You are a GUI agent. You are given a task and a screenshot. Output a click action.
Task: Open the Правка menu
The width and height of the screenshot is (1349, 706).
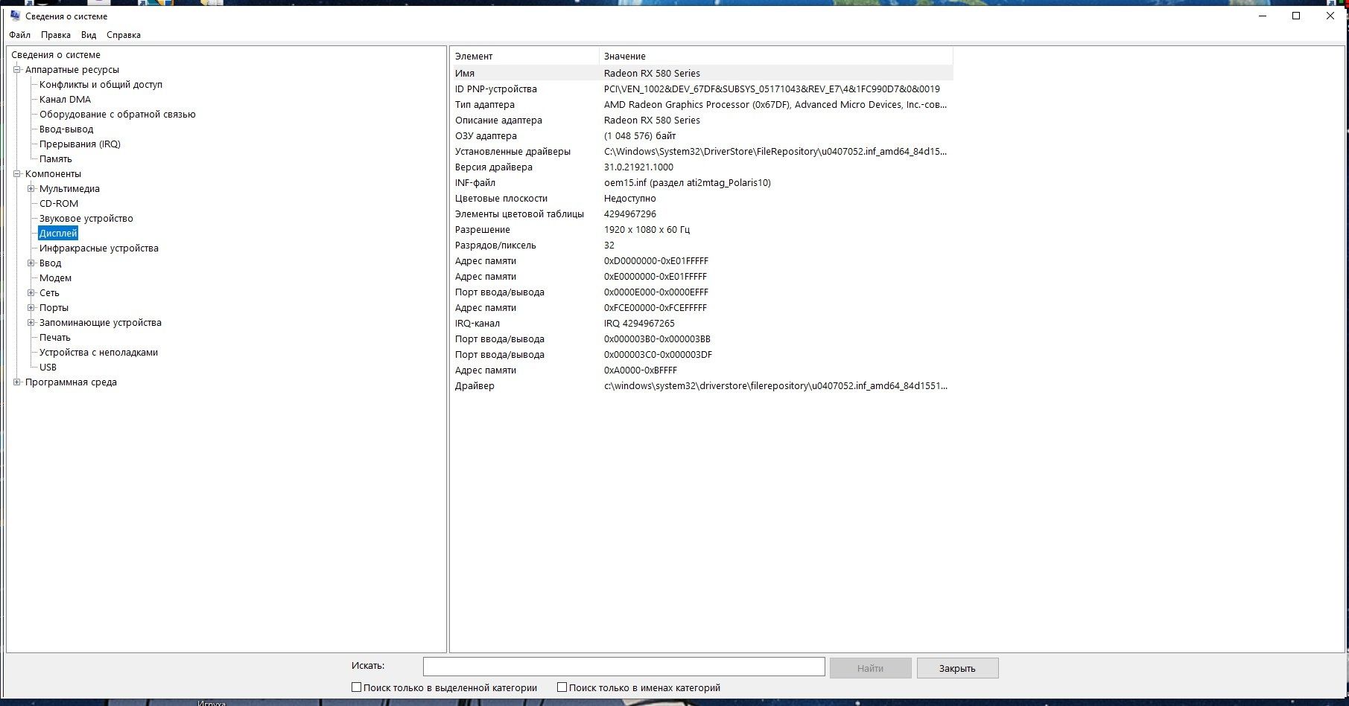56,35
